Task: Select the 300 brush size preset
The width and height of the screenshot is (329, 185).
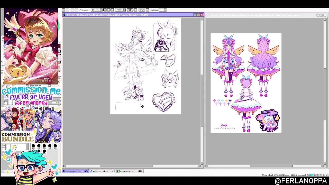Action: 50,147
